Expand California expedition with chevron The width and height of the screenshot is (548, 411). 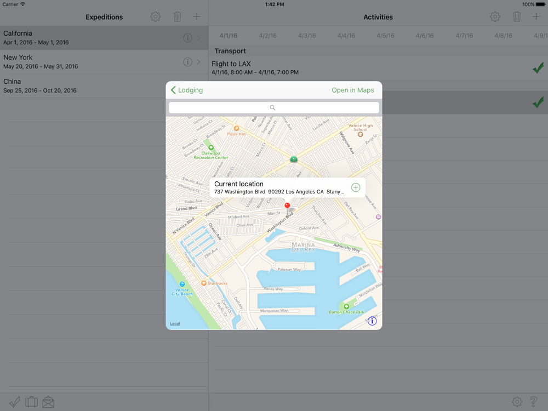[199, 38]
